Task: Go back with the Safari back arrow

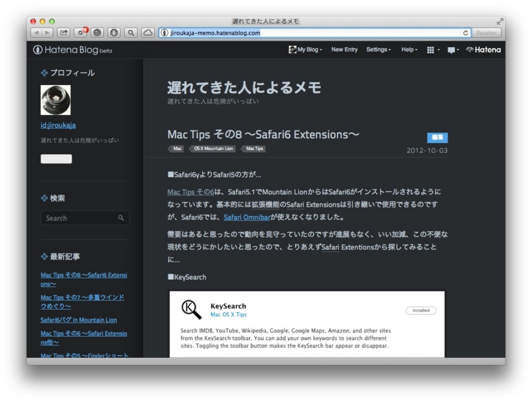Action: click(36, 33)
